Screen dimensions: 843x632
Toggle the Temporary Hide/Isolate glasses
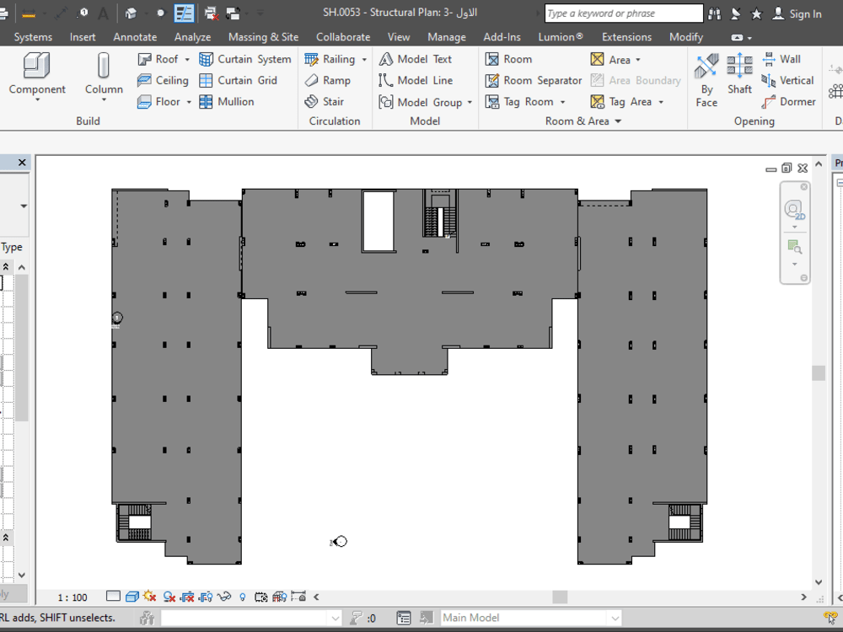(x=223, y=597)
